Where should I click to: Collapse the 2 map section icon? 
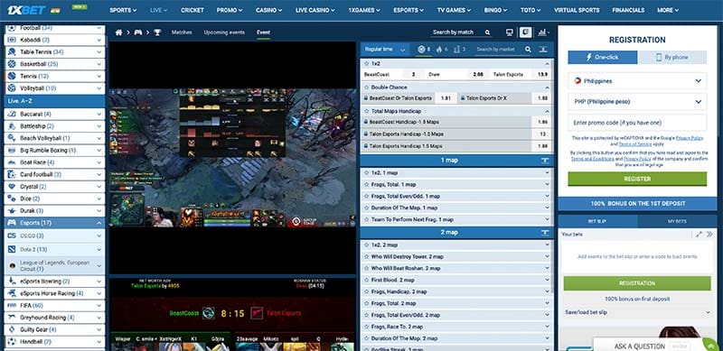pos(545,233)
